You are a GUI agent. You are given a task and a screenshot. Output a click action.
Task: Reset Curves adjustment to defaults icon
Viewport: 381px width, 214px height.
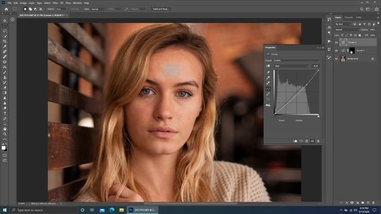coord(307,141)
